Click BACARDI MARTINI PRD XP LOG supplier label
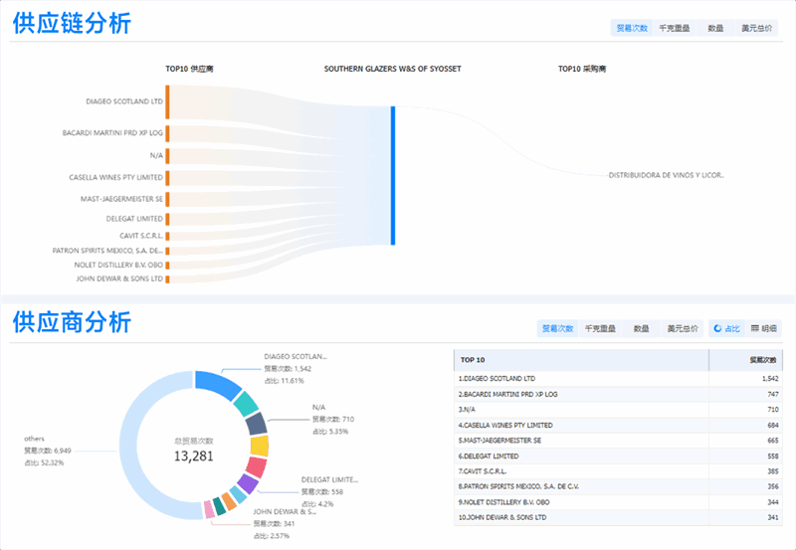This screenshot has width=796, height=550. click(x=111, y=132)
